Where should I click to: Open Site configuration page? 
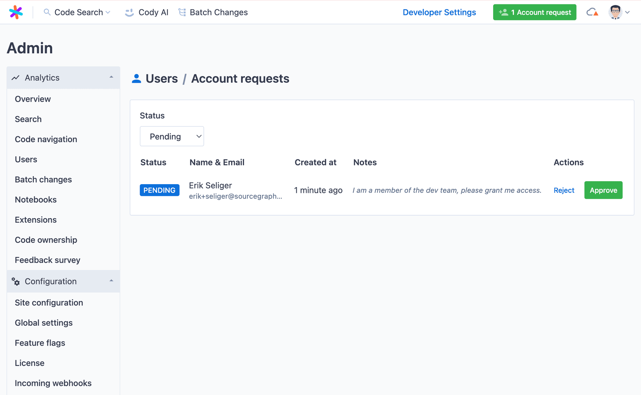point(49,303)
